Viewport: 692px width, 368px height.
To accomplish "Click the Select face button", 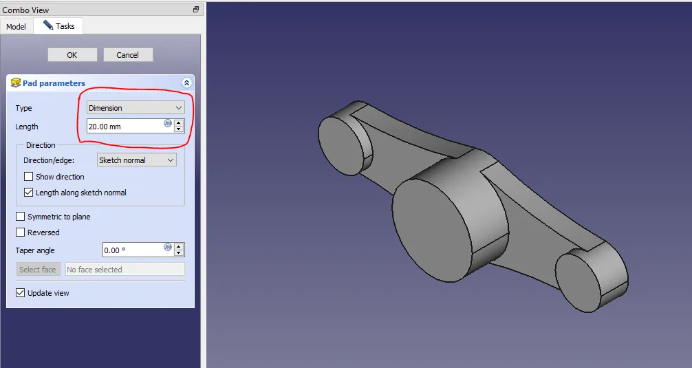I will point(38,269).
